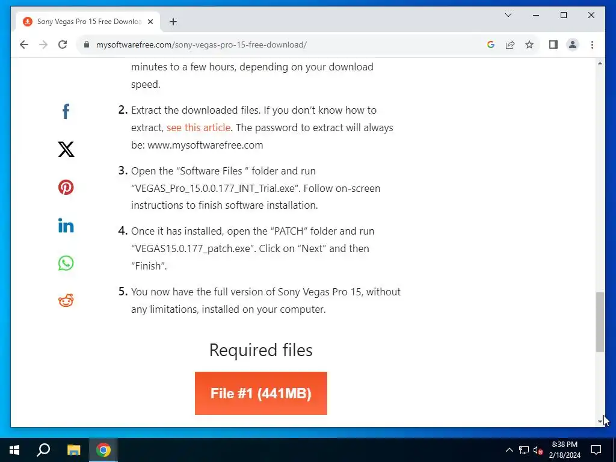Open the network status tray icon
The width and height of the screenshot is (616, 462).
pos(524,450)
